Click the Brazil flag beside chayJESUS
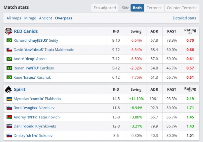The image size is (203, 142). coord(9,41)
